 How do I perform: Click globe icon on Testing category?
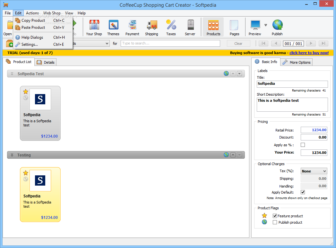(226, 155)
